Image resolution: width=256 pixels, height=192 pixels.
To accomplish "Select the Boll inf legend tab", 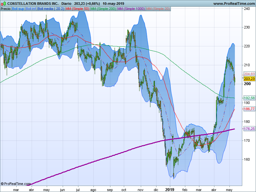I will click(31, 9).
